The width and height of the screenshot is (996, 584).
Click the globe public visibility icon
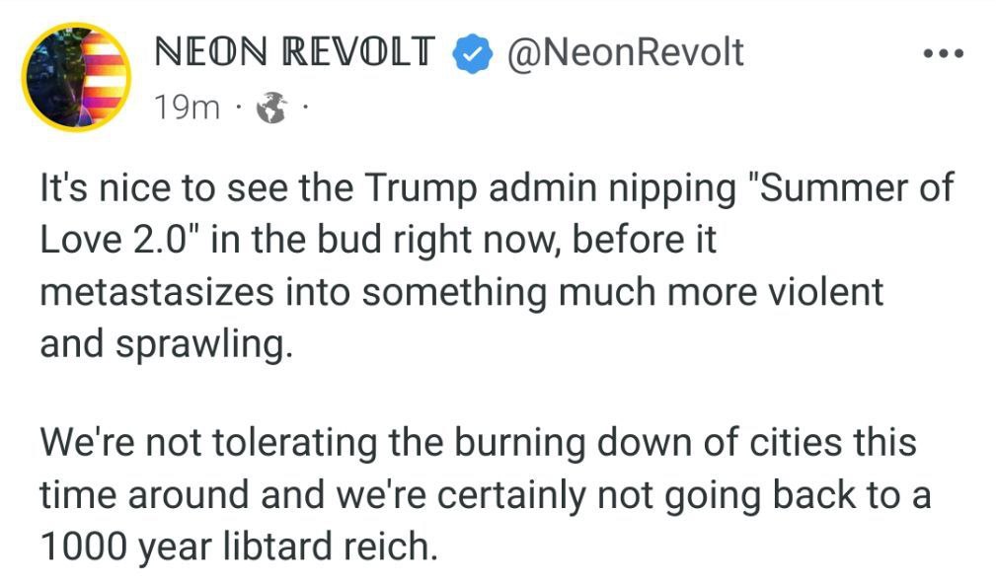click(271, 108)
